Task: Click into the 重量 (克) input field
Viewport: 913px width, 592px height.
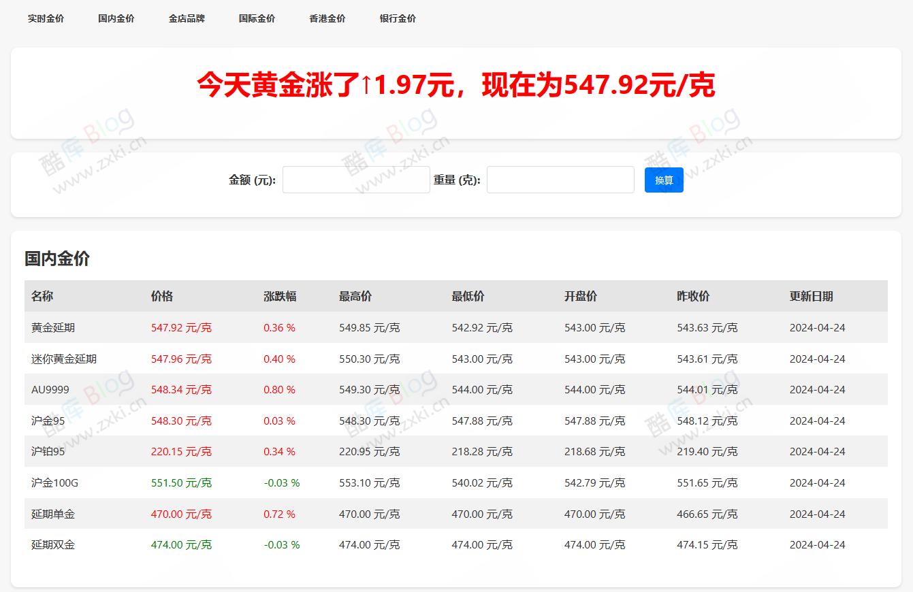Action: [560, 179]
